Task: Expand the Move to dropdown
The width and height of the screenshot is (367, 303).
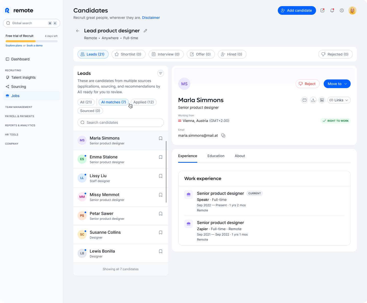Action: coord(337,84)
